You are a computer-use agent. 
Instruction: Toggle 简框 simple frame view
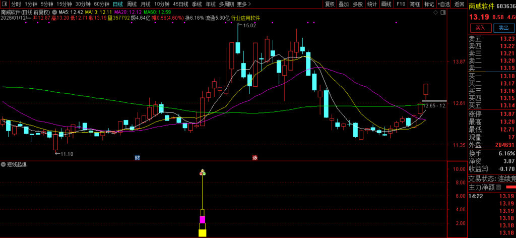[x=415, y=4]
